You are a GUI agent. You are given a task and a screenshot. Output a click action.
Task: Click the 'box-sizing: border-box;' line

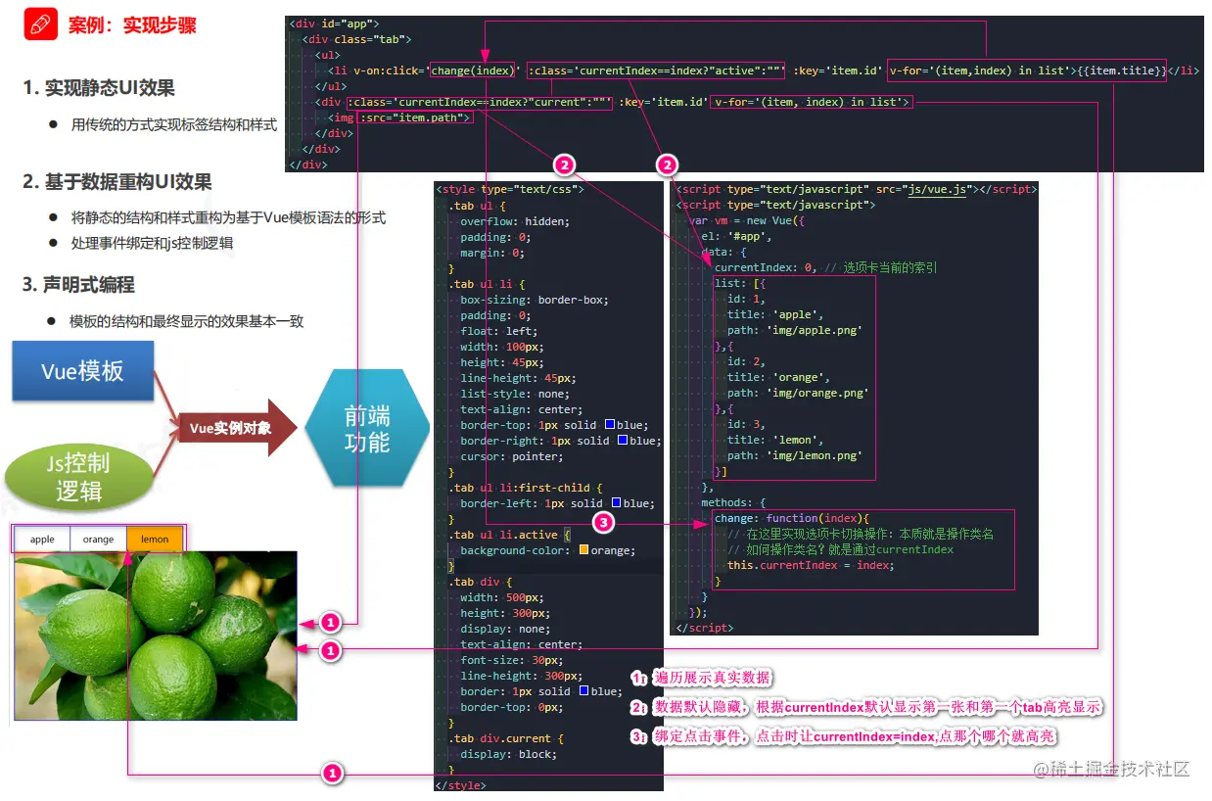coord(535,300)
